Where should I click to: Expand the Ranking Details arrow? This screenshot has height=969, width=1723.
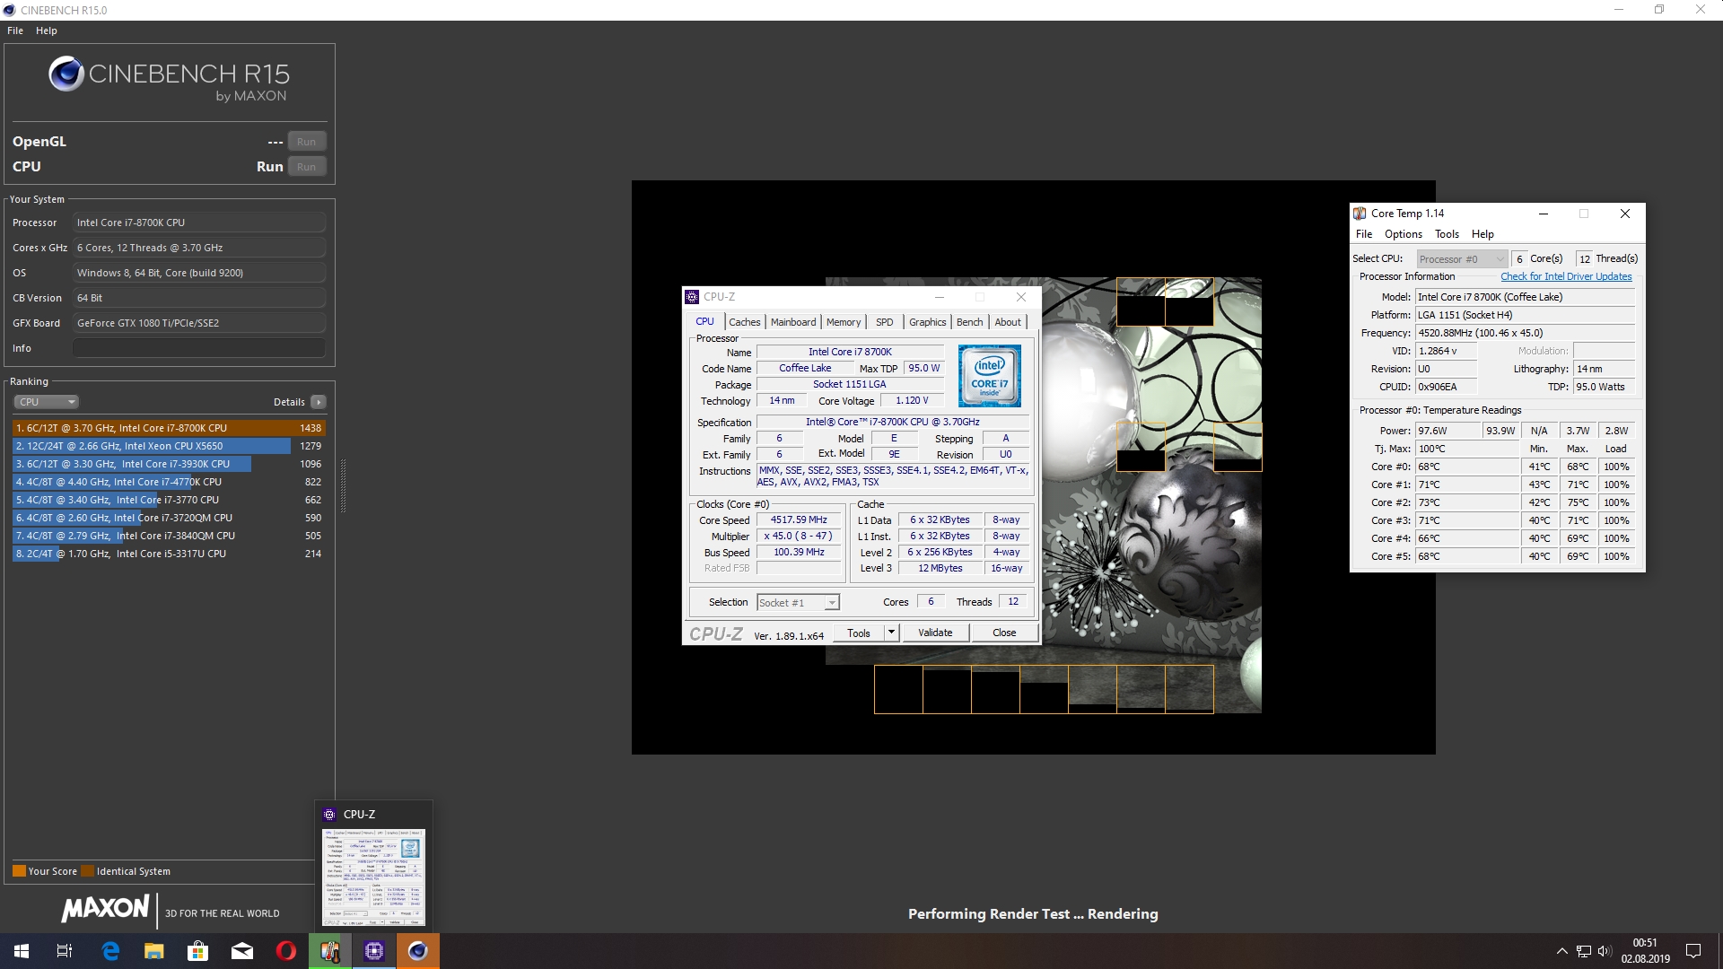[x=319, y=402]
